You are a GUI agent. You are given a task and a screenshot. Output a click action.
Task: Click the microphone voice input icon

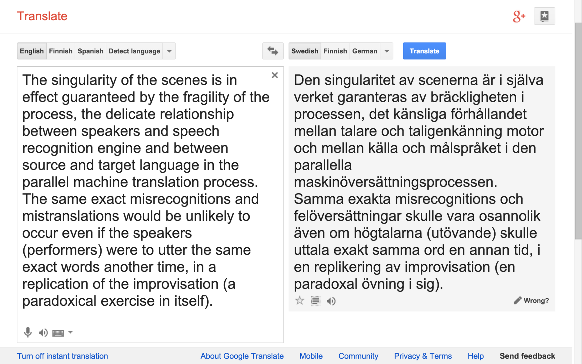coord(28,332)
